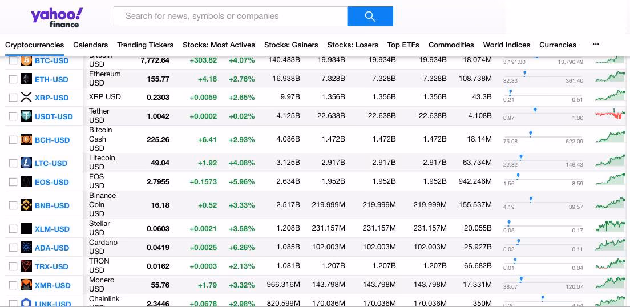The width and height of the screenshot is (630, 307).
Task: Tick the LTC-USD row checkbox
Action: [13, 163]
